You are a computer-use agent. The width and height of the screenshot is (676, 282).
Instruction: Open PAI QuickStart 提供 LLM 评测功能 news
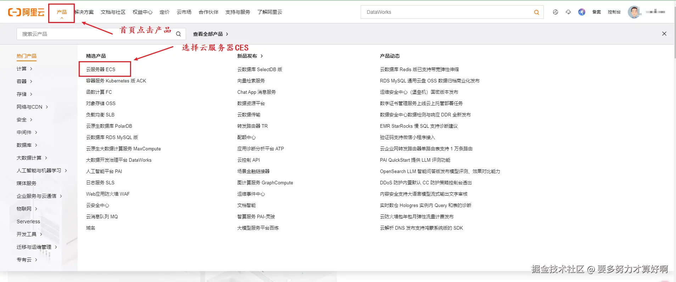coord(415,160)
